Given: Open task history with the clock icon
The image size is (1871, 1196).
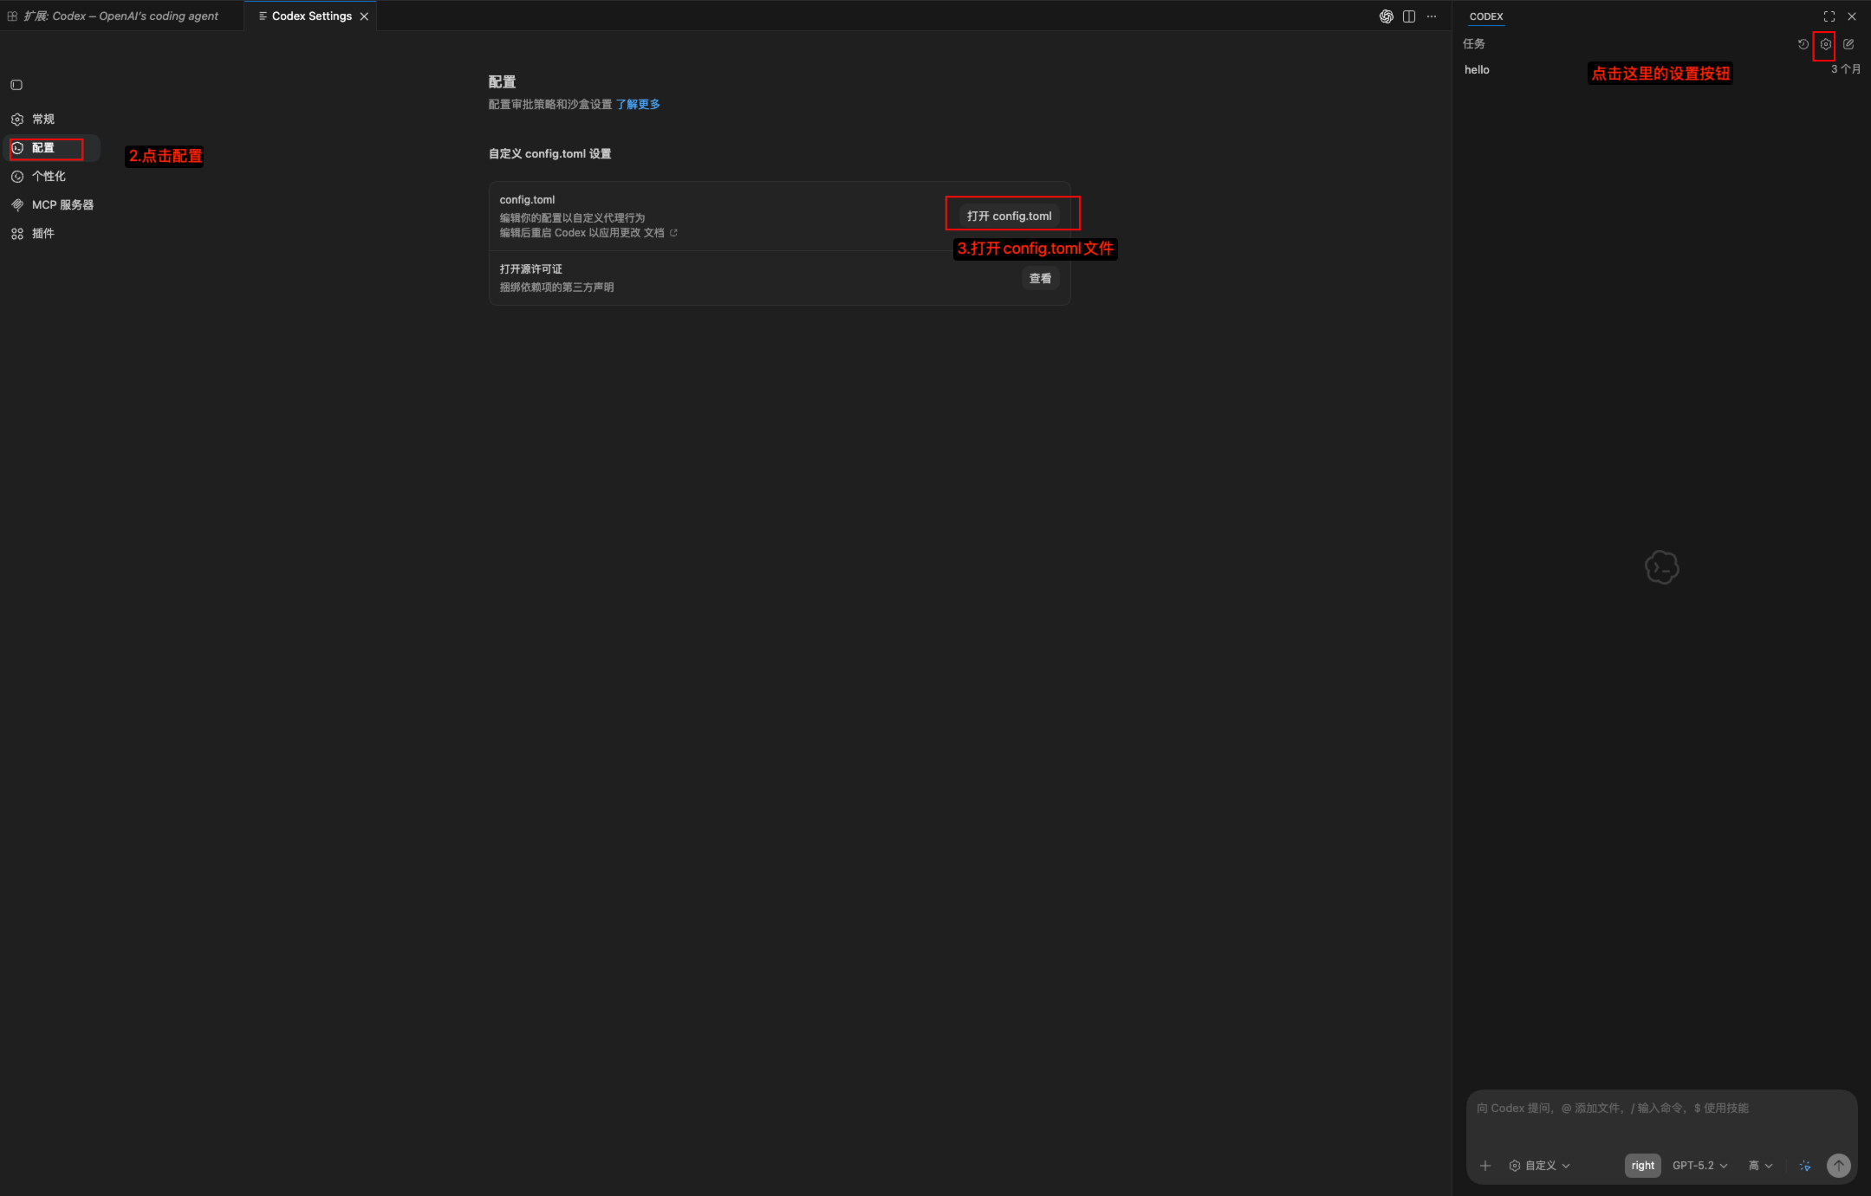Looking at the screenshot, I should tap(1803, 44).
